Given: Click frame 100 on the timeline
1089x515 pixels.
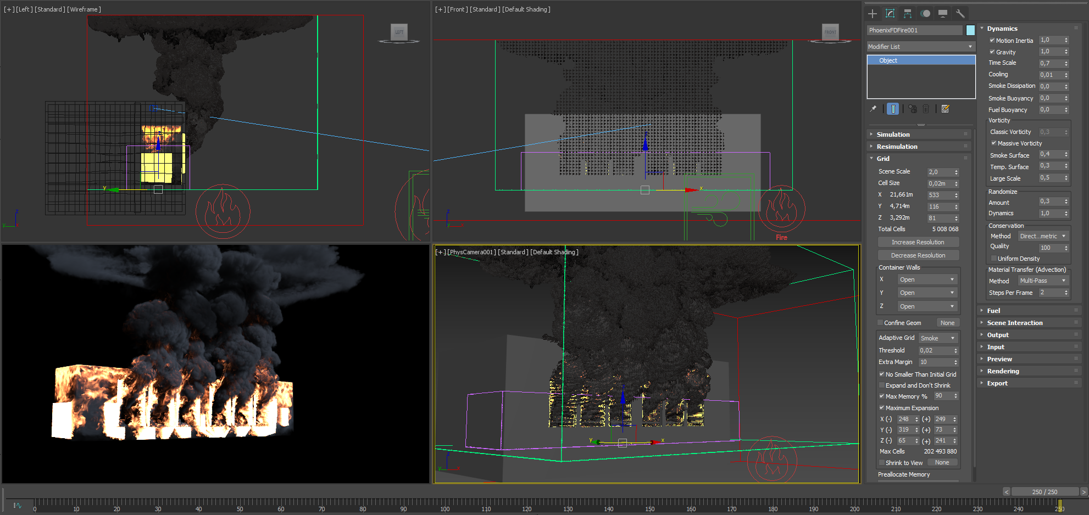Looking at the screenshot, I should (445, 506).
